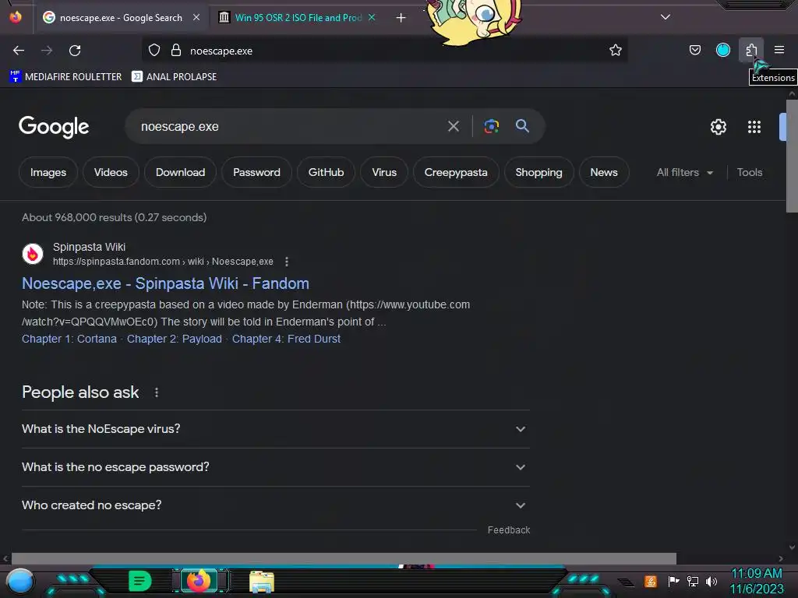Image resolution: width=798 pixels, height=598 pixels.
Task: Expand What is the NoEscape virus?
Action: click(275, 429)
